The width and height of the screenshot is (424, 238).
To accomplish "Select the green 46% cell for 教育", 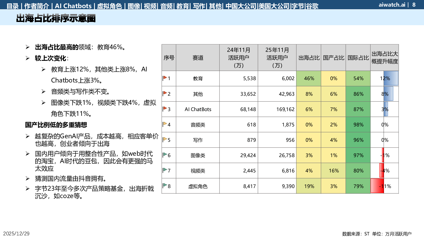I will pyautogui.click(x=309, y=79).
